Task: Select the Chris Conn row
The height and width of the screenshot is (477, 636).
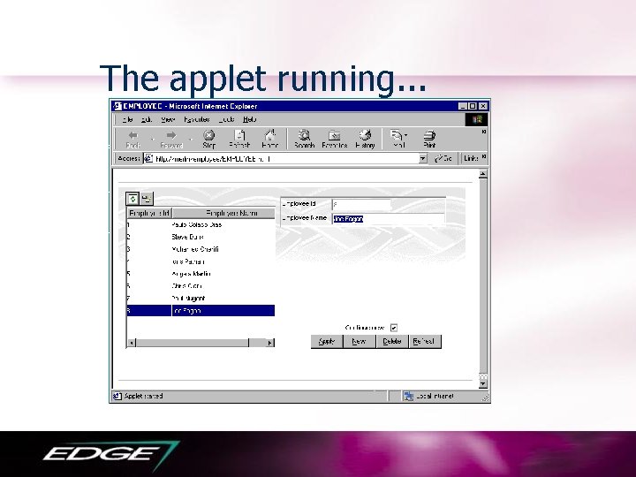Action: [x=201, y=286]
